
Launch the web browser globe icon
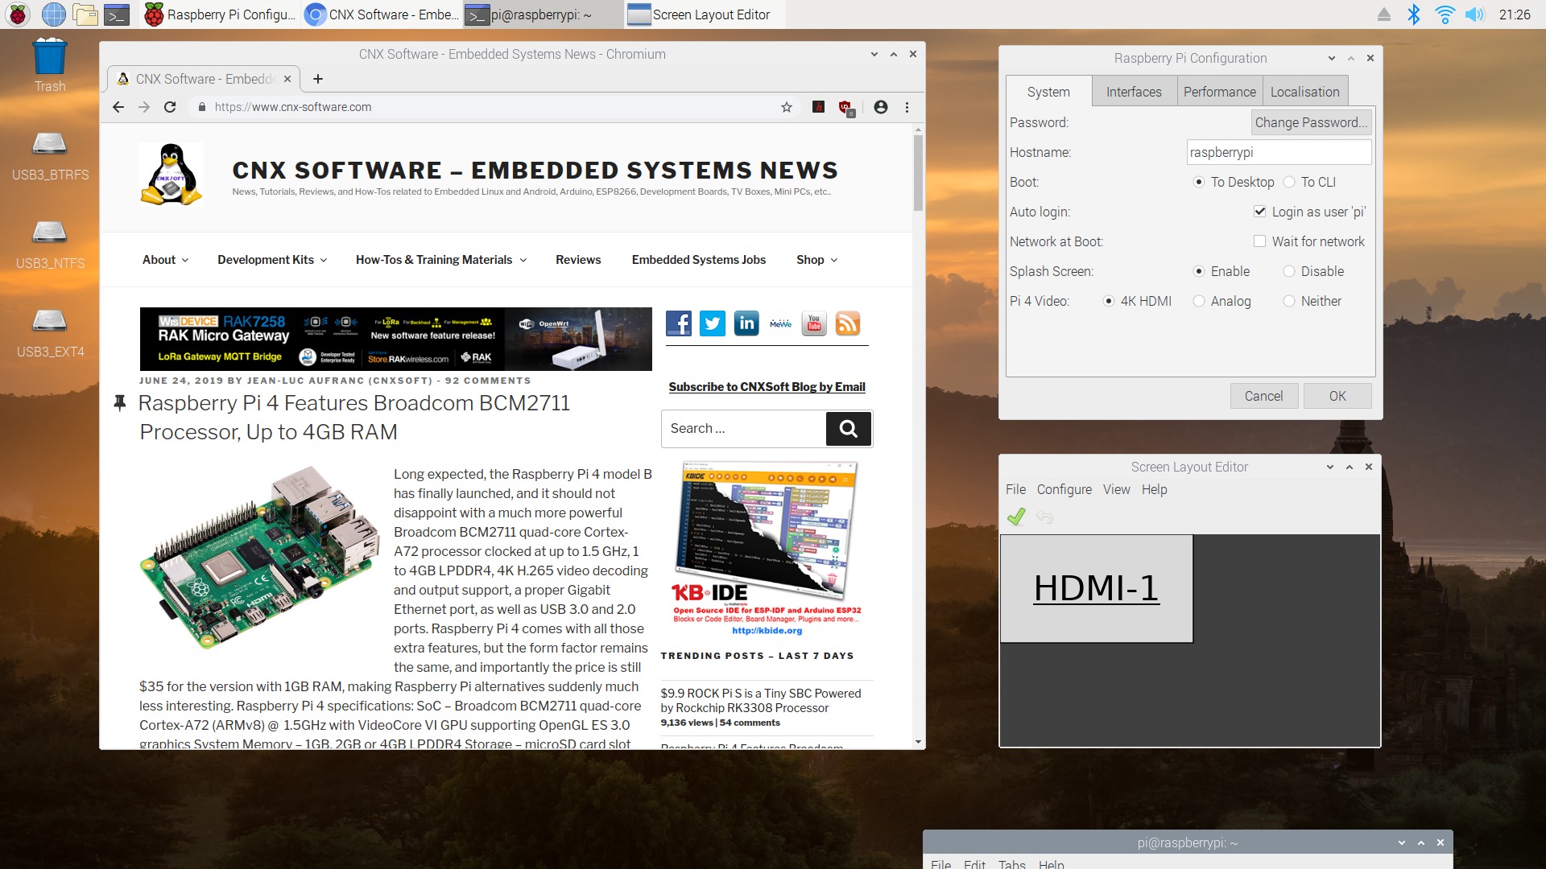53,14
